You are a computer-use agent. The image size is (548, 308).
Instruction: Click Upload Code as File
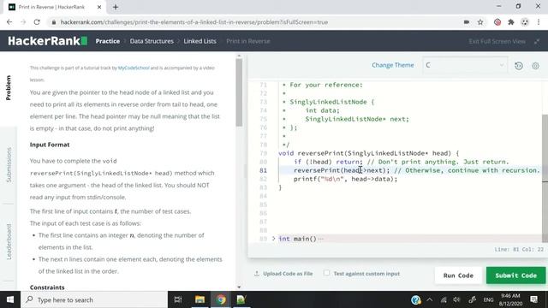[288, 274]
